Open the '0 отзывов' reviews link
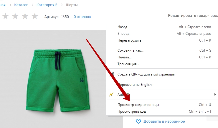 [82, 17]
